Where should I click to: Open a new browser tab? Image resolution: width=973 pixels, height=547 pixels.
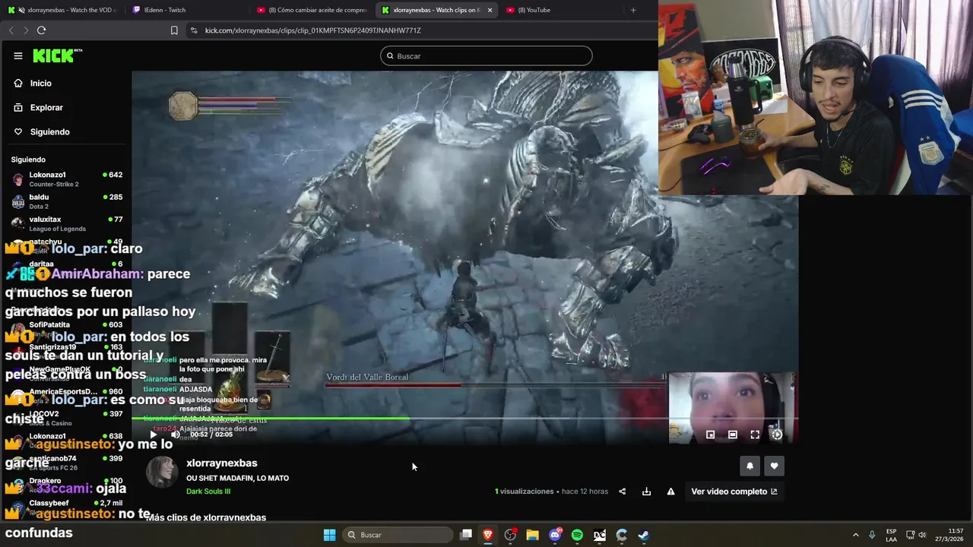pos(632,10)
